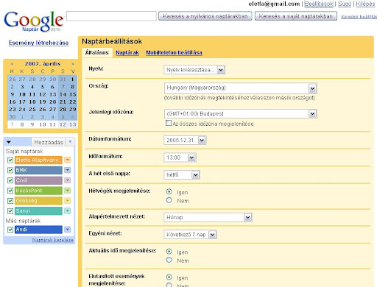Select Nem for Aktuális idő megjelenítése
Viewport: 377px width, 287px height.
click(x=169, y=260)
